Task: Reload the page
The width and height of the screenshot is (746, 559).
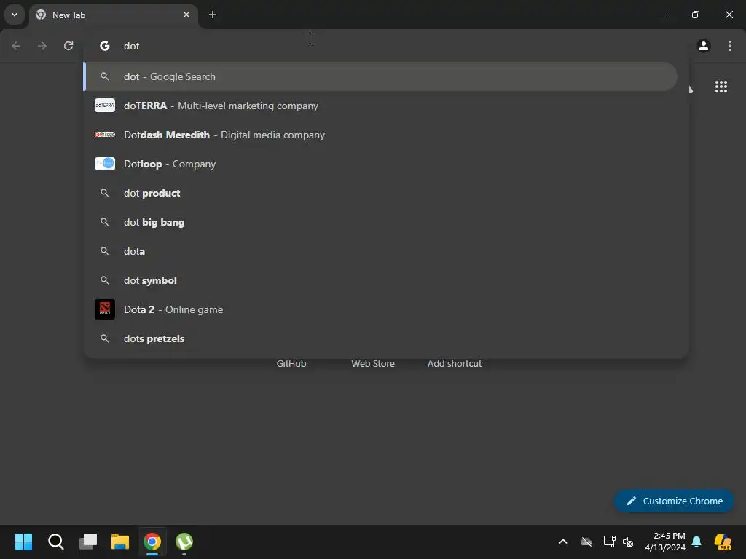Action: point(68,46)
